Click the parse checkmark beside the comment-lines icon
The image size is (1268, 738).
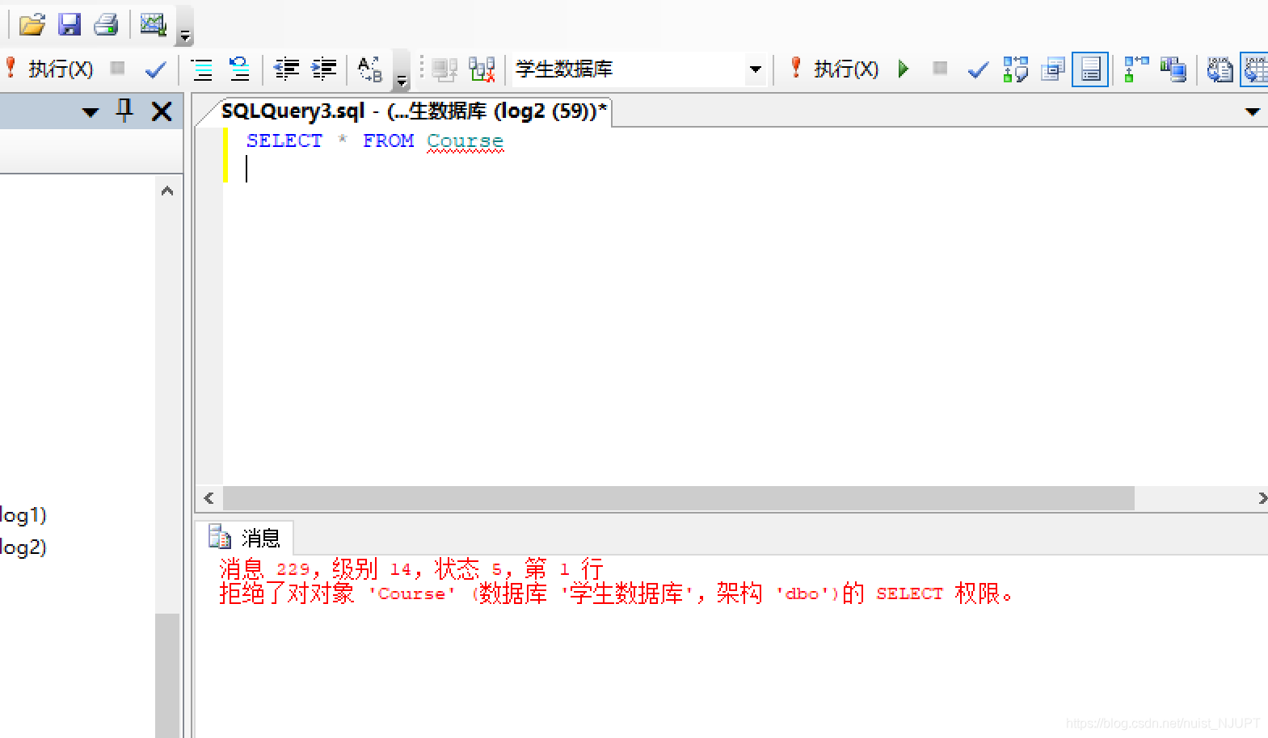point(155,69)
